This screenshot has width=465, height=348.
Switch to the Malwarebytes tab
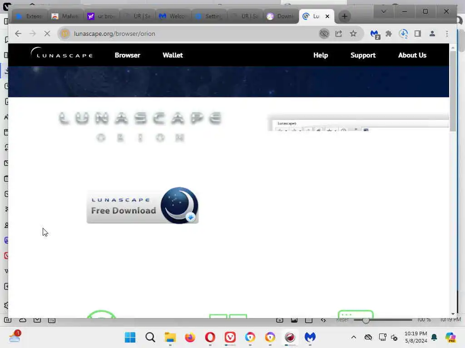65,16
